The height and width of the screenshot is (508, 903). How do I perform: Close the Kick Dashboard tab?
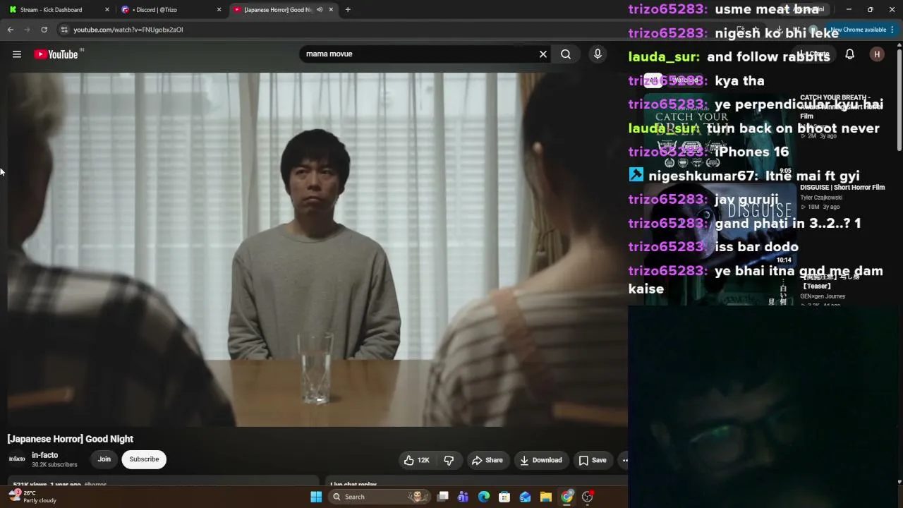coord(107,10)
